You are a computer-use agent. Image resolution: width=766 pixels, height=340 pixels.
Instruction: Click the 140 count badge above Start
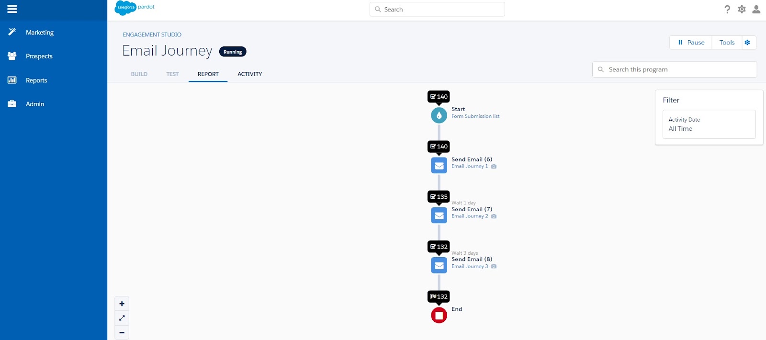click(x=439, y=96)
